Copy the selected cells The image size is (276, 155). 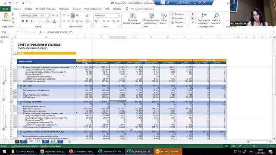click(x=13, y=18)
